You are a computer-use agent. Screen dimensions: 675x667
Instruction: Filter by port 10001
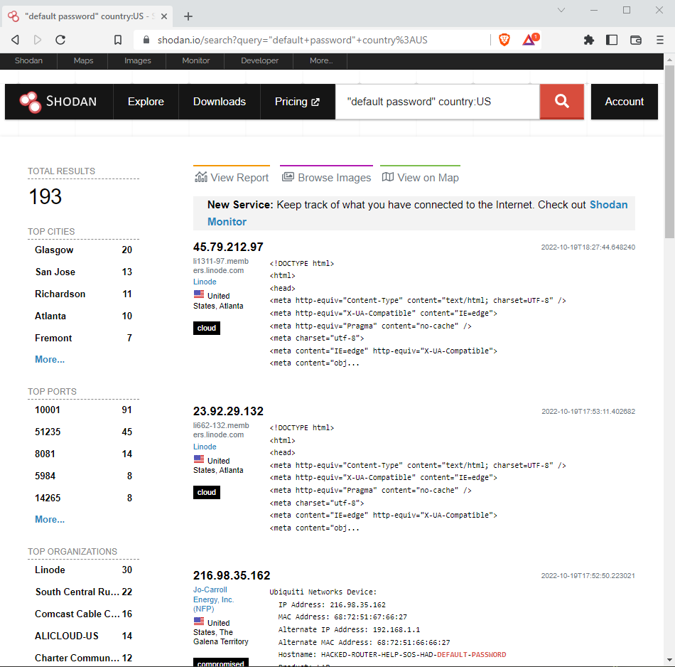48,410
